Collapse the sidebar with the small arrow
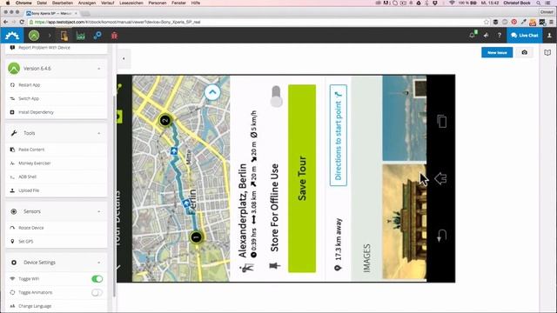Viewport: 557px width, 313px height. point(124,58)
